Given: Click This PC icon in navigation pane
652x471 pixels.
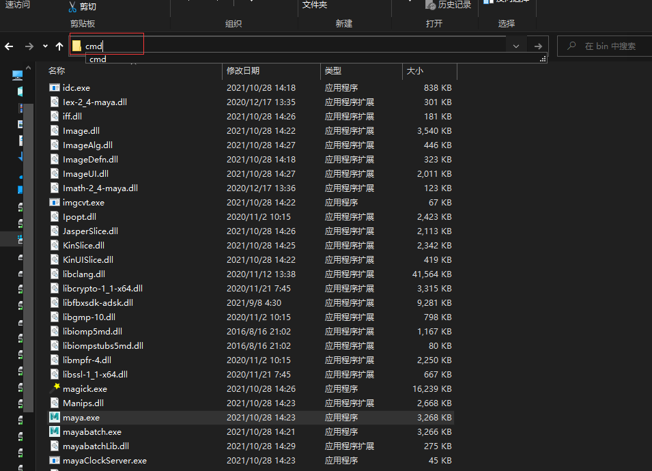Looking at the screenshot, I should [x=17, y=75].
